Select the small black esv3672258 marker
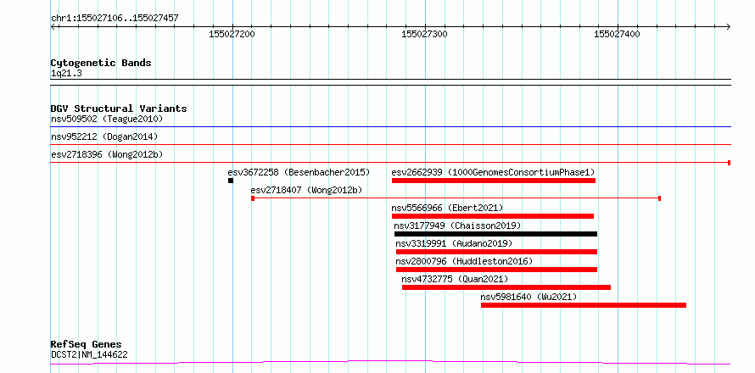This screenshot has height=373, width=755. pos(231,181)
